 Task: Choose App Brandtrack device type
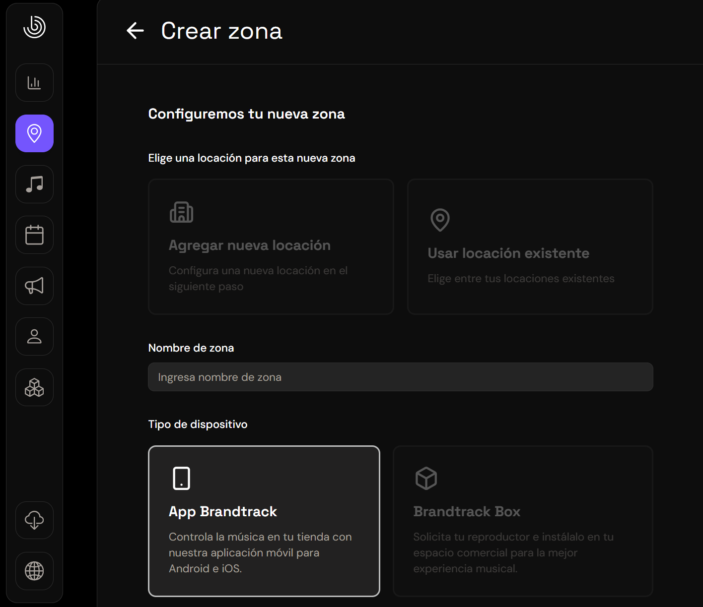click(264, 521)
